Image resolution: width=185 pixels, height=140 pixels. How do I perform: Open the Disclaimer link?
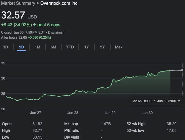(56, 32)
